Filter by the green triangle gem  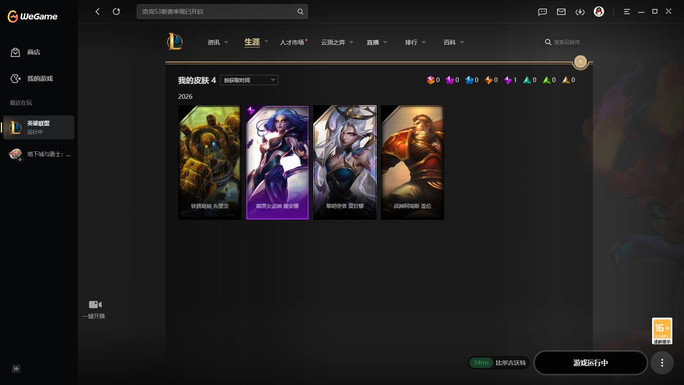click(547, 80)
